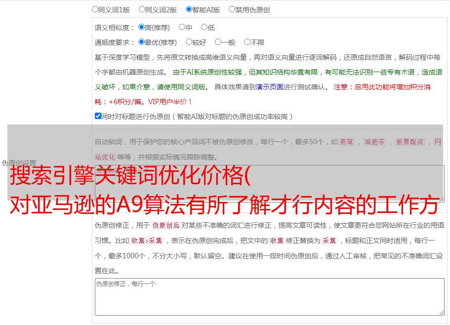
Task: Focus the 伪原创修正,每行一个 text area
Action: pyautogui.click(x=270, y=297)
